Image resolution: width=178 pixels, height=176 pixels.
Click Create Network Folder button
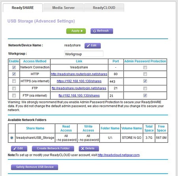(53, 149)
